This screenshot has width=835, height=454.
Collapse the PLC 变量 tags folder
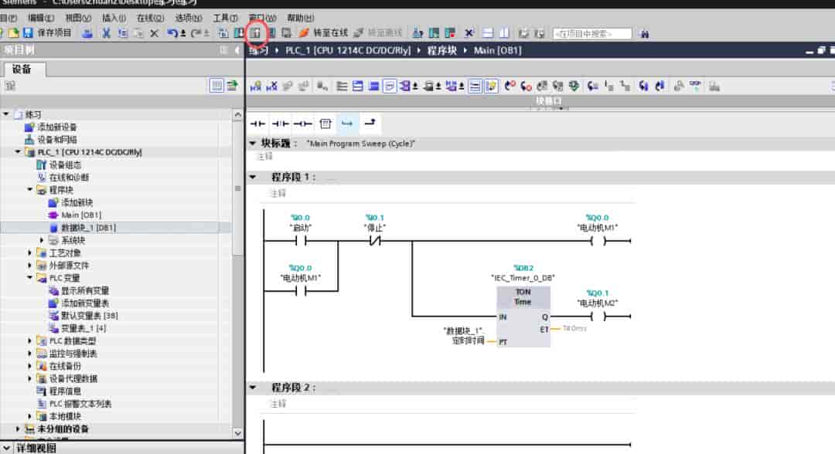30,278
